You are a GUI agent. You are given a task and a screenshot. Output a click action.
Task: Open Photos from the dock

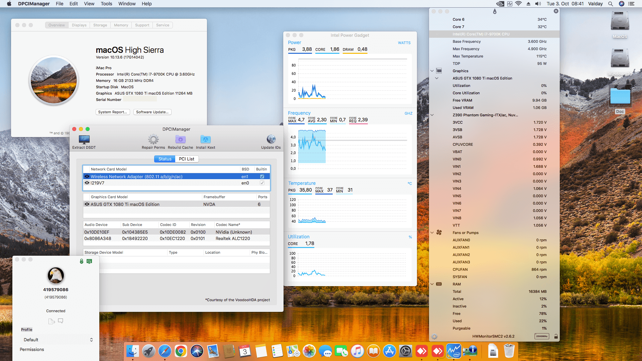click(x=309, y=351)
